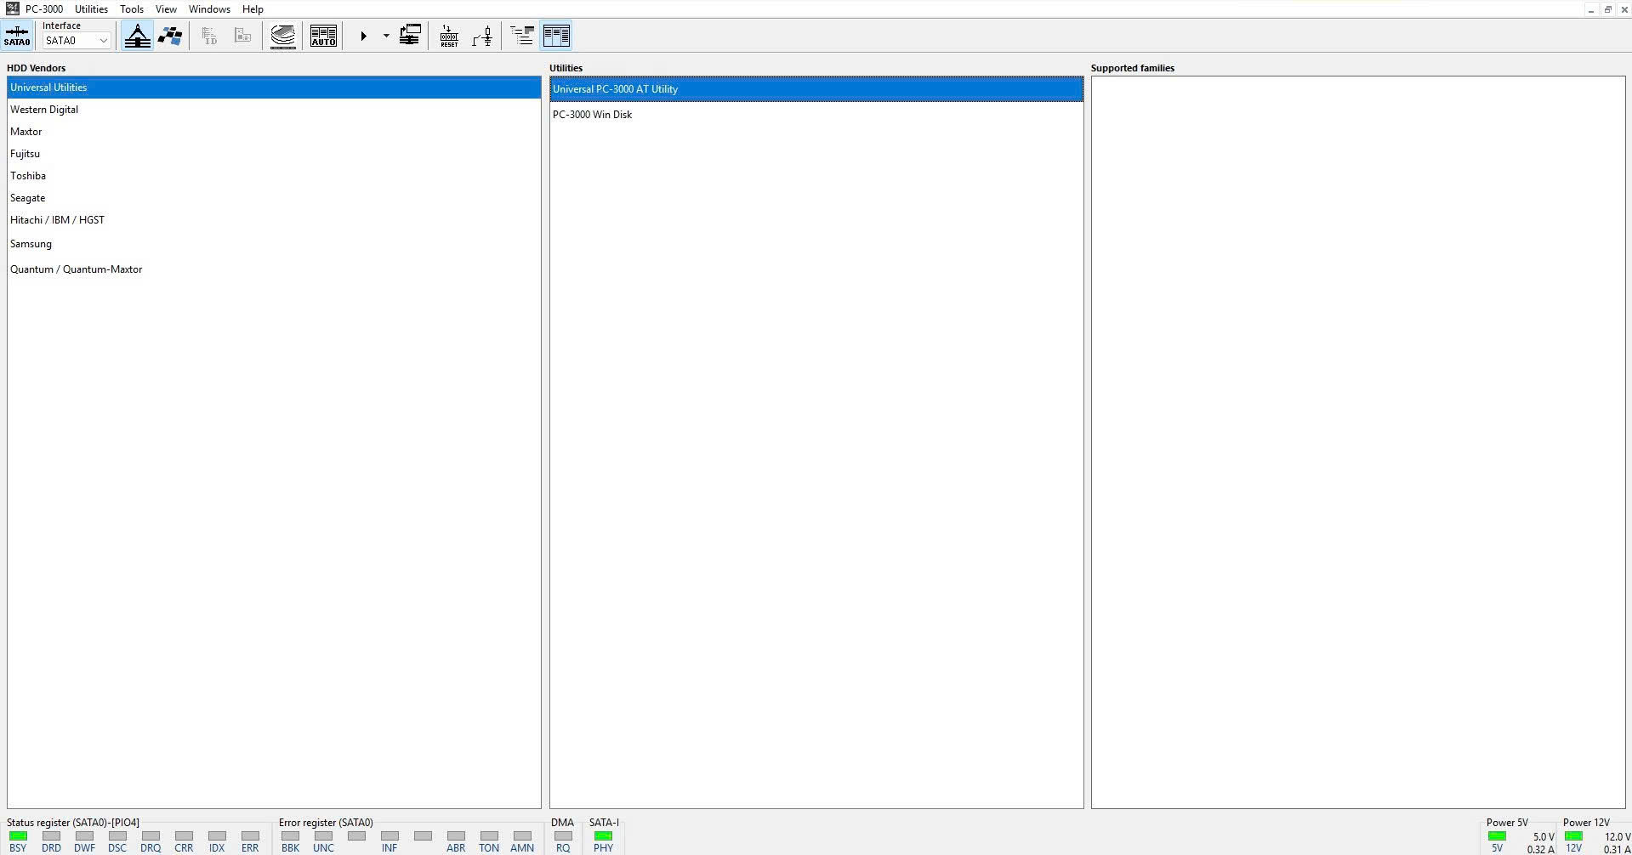
Task: Choose Toshiba from the vendor list
Action: 274,176
